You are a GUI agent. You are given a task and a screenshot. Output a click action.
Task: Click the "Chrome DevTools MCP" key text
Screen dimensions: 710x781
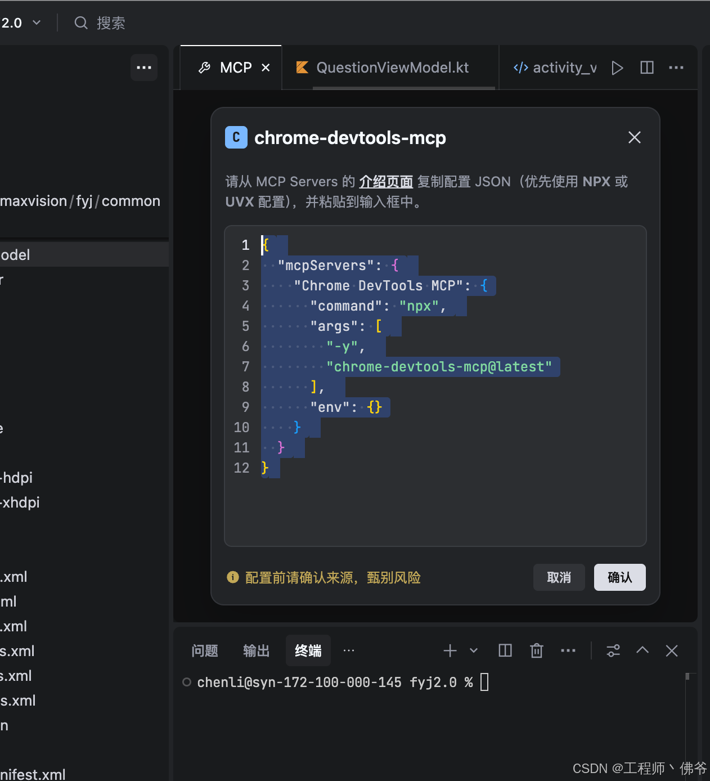coord(379,286)
